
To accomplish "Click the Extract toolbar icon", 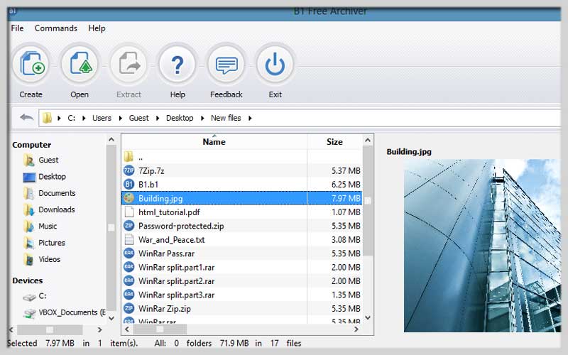I will click(129, 64).
